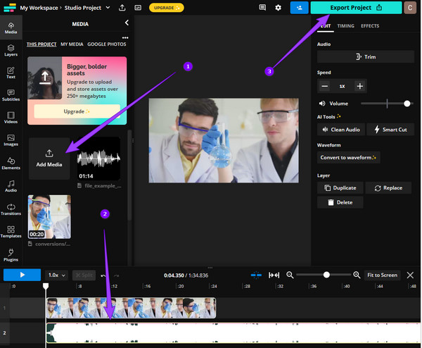422x348 pixels.
Task: Click the timeline zoom slider handle
Action: click(326, 275)
